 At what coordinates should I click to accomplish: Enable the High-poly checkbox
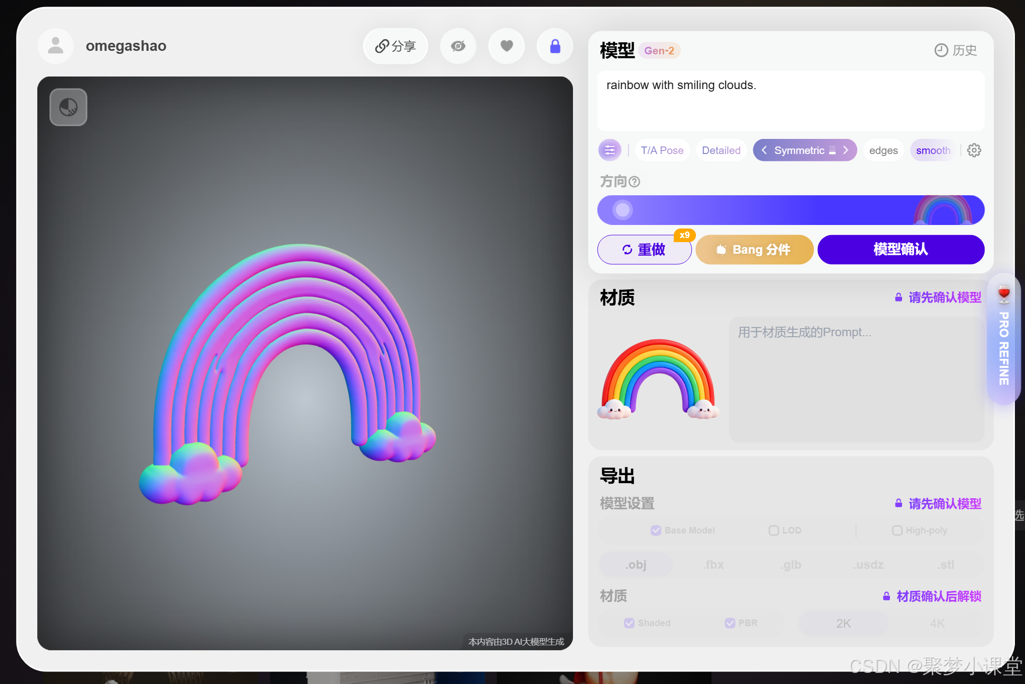click(x=897, y=530)
